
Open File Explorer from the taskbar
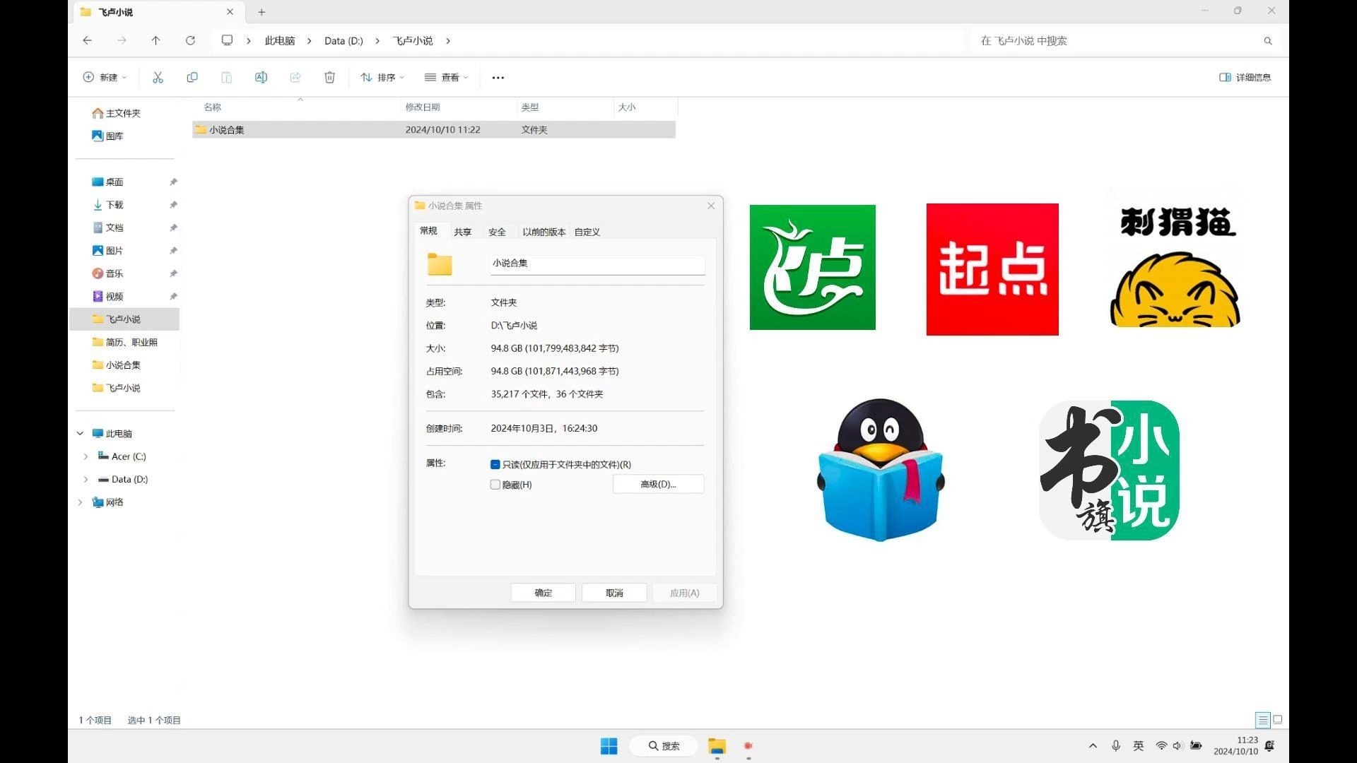point(717,746)
